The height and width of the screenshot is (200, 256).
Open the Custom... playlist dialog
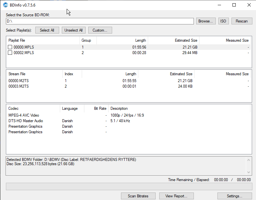(x=100, y=30)
